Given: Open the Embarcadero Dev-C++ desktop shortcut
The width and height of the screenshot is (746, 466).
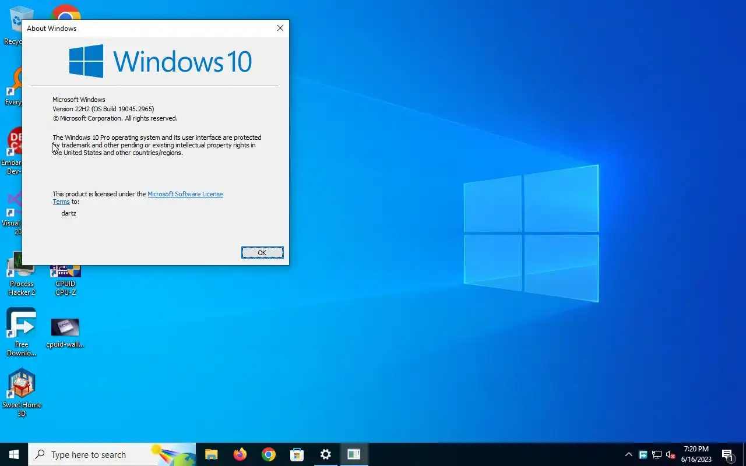Looking at the screenshot, I should pos(12,150).
